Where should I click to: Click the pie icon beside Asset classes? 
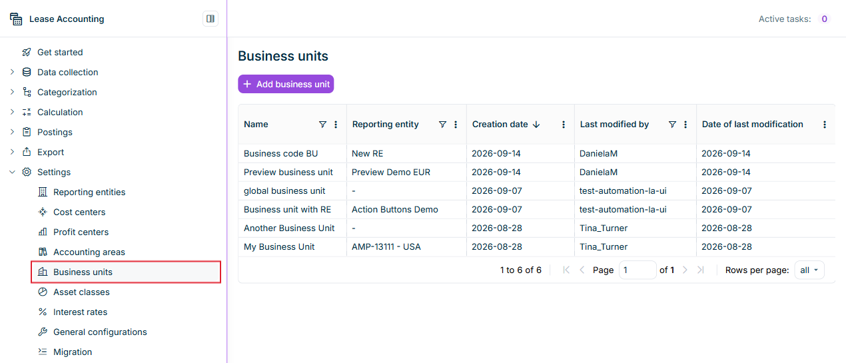click(43, 292)
